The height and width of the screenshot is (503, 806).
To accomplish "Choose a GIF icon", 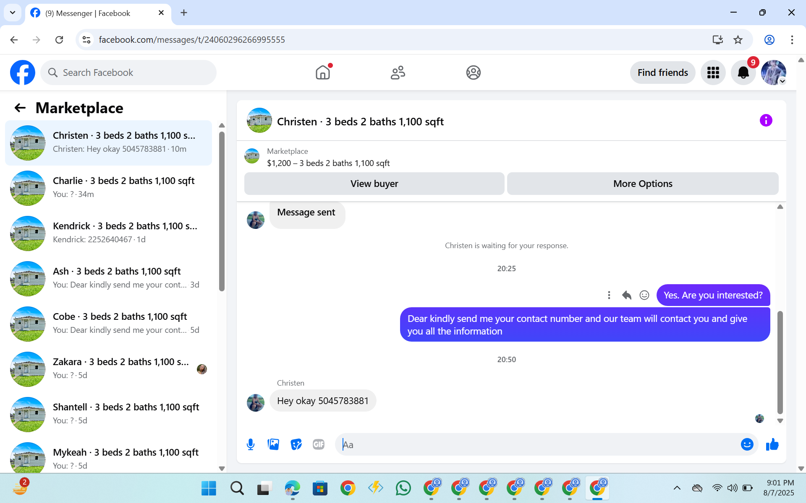I will pos(319,444).
